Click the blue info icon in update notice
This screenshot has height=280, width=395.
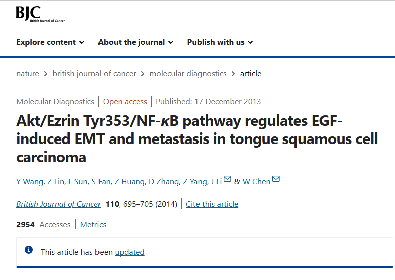29,250
